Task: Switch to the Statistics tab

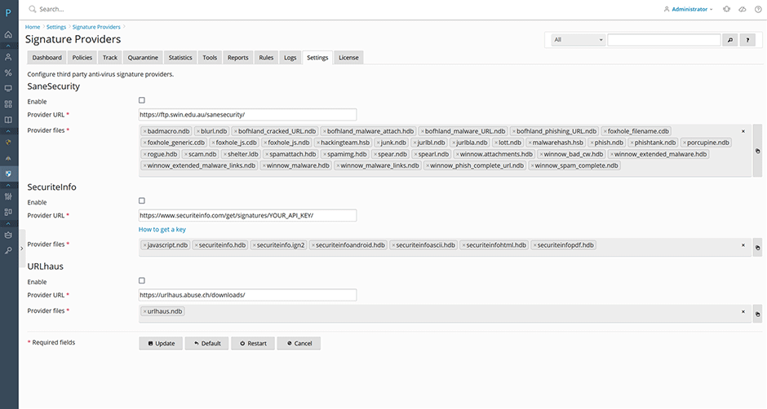Action: tap(180, 58)
